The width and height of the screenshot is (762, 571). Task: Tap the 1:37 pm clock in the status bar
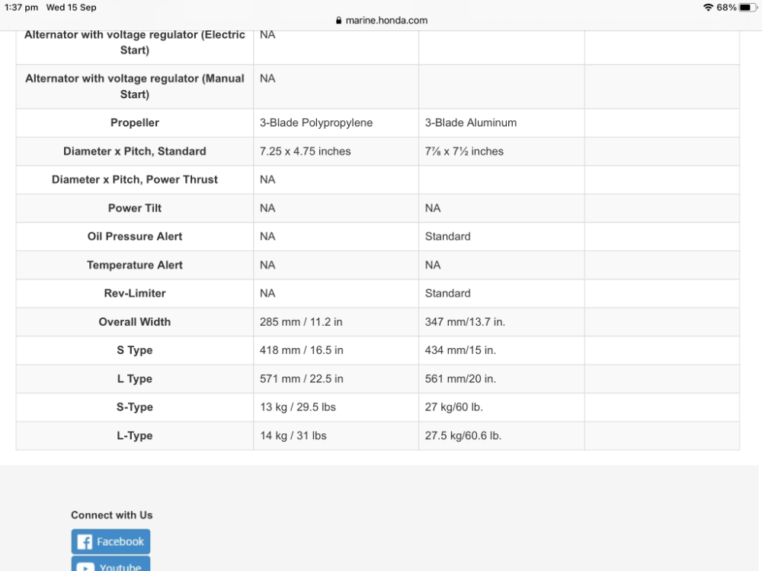[x=21, y=8]
